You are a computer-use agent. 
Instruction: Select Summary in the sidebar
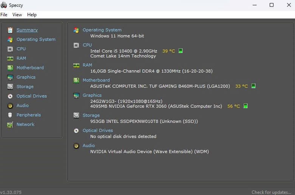pos(27,30)
